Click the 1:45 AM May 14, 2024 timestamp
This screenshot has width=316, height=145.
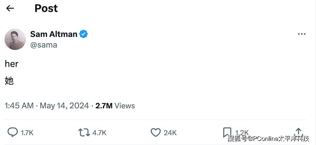pos(47,106)
